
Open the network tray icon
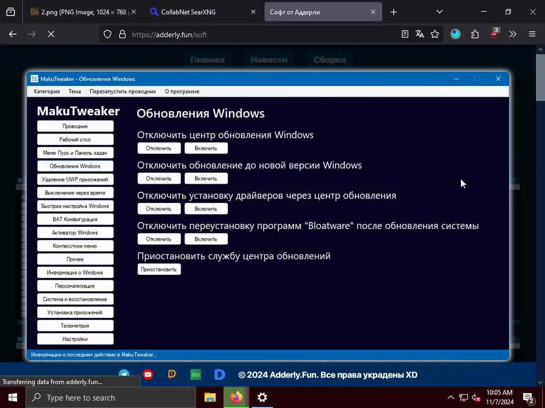pyautogui.click(x=464, y=397)
